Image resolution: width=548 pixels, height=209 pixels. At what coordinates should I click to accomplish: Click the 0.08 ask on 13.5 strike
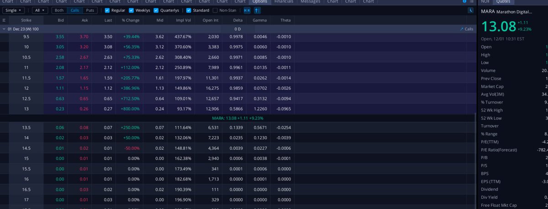[84, 127]
